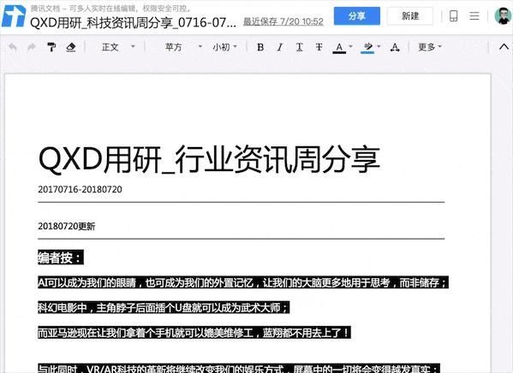
Task: Select the format painter tool
Action: (51, 47)
